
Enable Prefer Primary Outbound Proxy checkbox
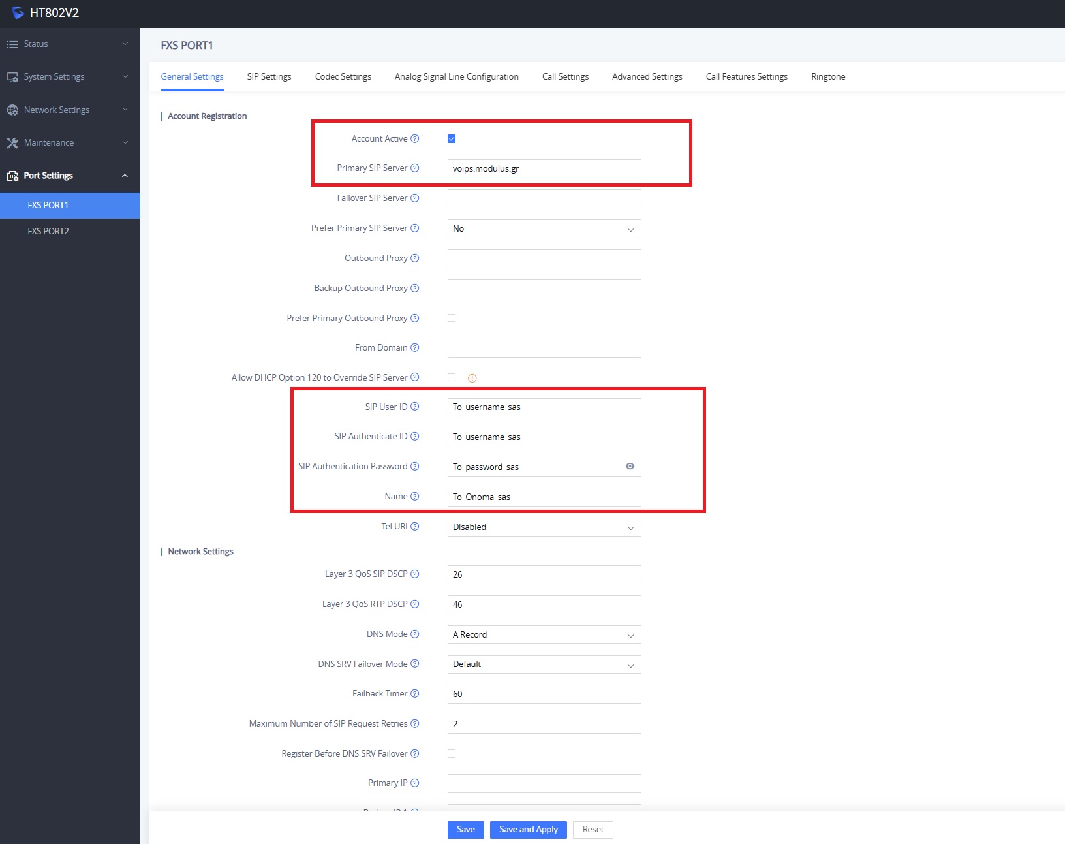(452, 318)
